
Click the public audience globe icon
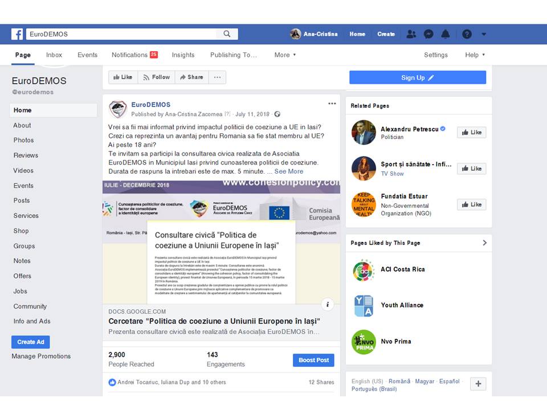[277, 114]
